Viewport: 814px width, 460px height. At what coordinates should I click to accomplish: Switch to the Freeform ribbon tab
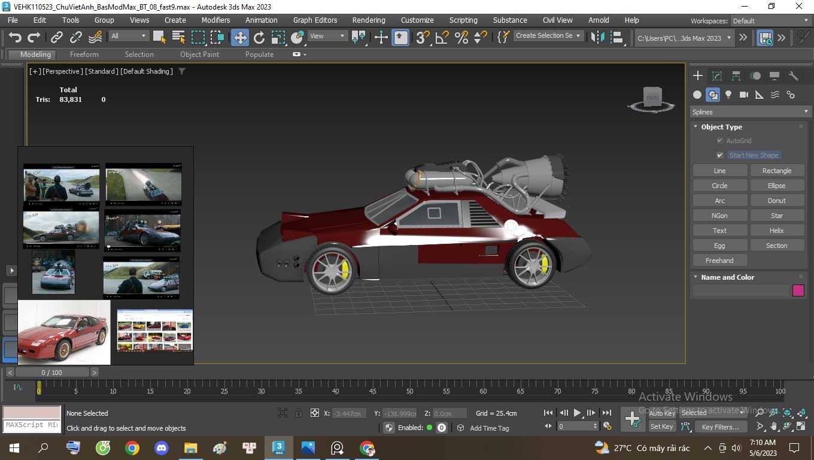(x=84, y=54)
